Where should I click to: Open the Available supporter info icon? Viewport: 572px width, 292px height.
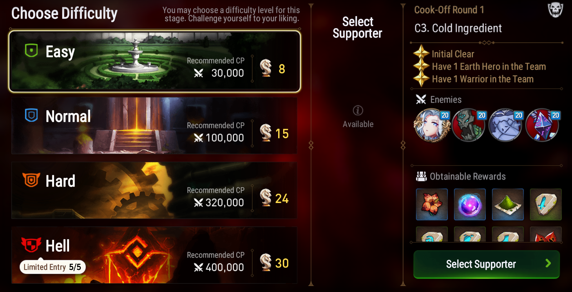(358, 110)
